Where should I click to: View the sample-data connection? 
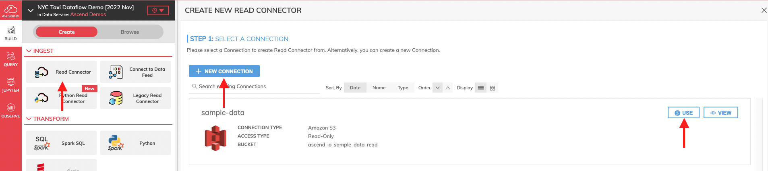tap(721, 113)
